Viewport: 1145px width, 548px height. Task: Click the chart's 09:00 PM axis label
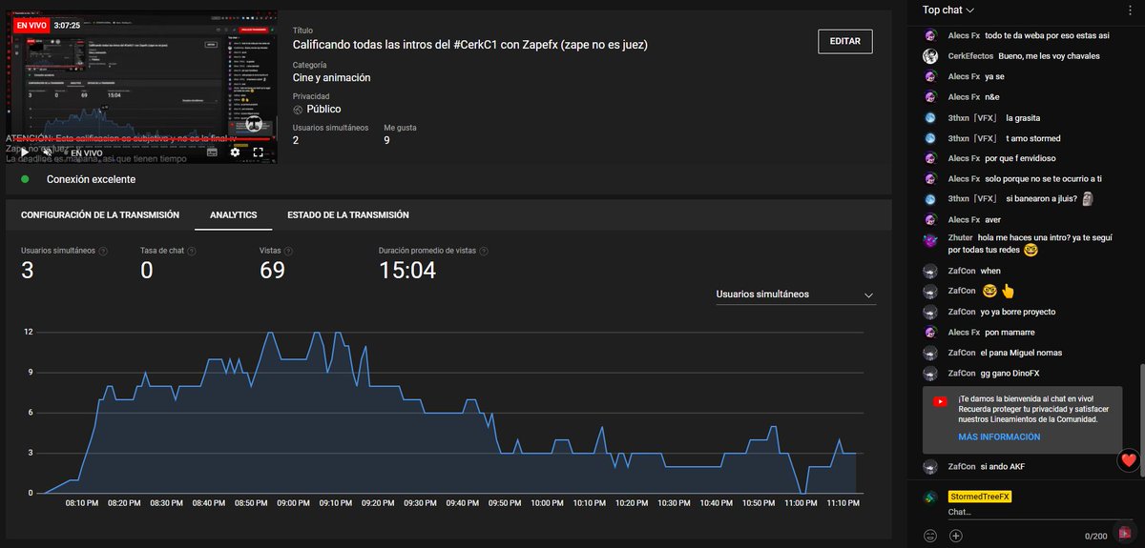(293, 503)
